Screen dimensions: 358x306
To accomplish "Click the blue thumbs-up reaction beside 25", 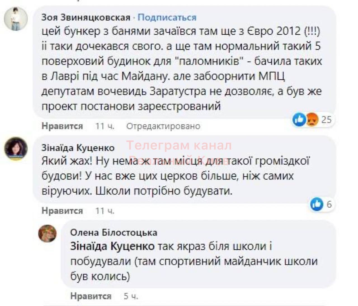I will click(299, 120).
